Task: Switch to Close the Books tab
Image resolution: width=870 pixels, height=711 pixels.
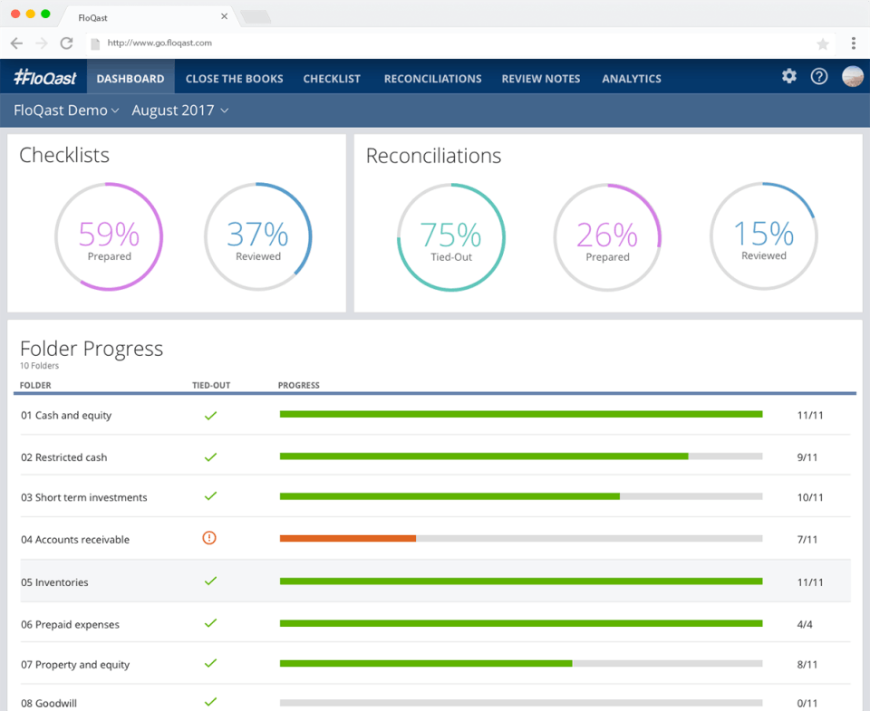Action: [x=234, y=79]
